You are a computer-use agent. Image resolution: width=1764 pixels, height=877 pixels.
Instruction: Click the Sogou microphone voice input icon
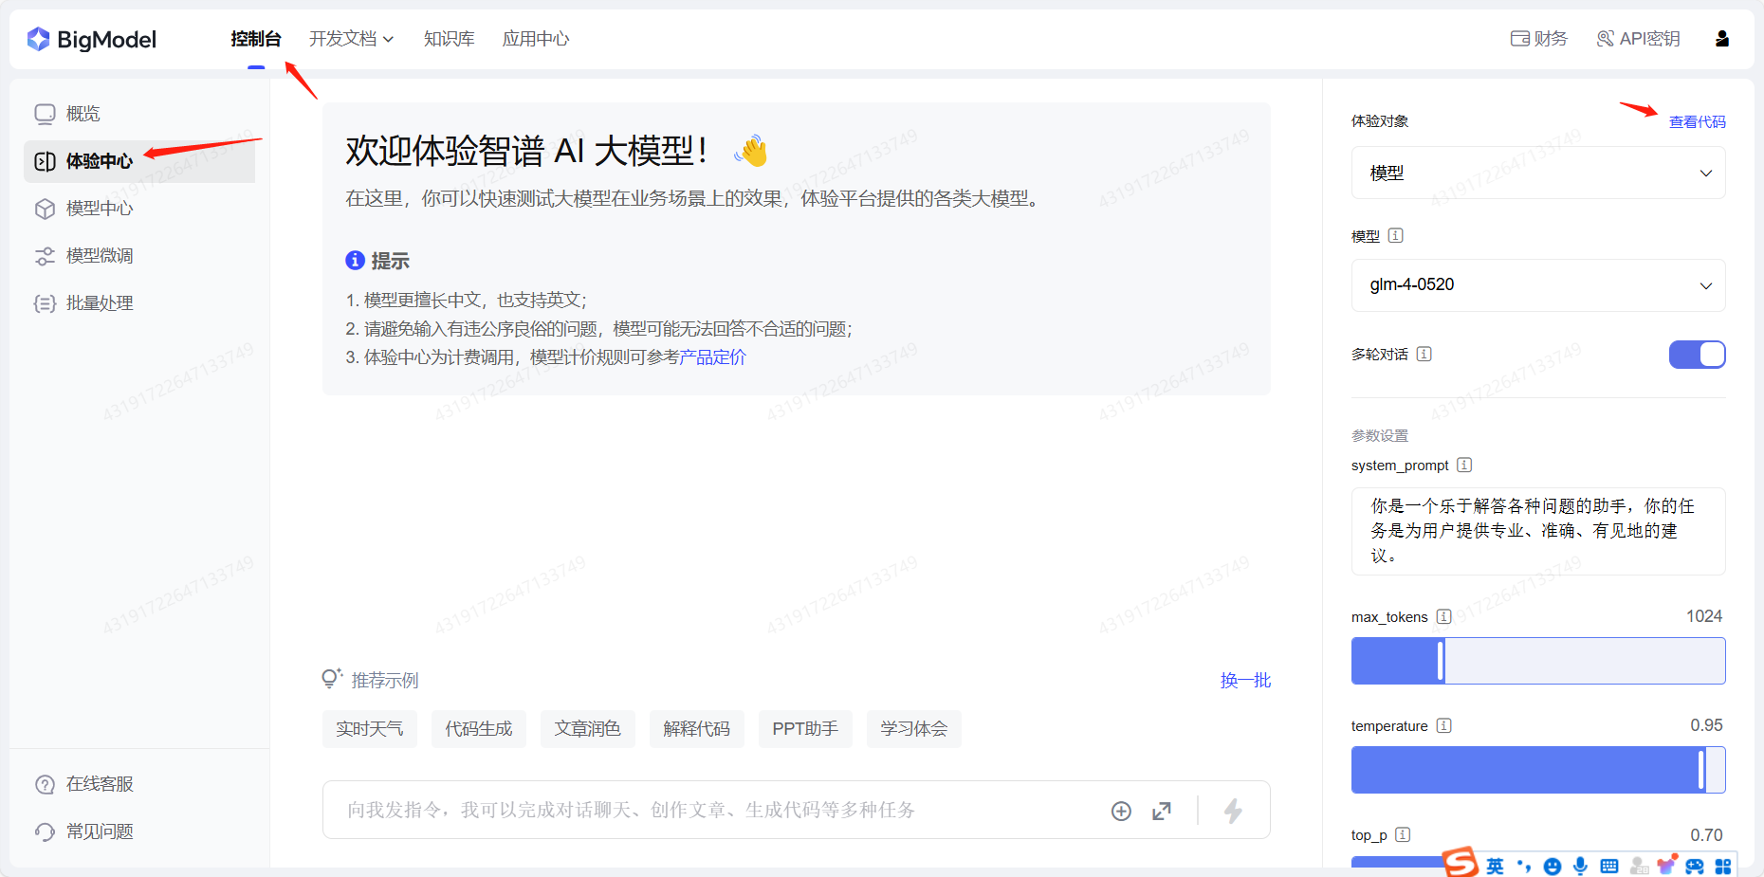coord(1580,866)
